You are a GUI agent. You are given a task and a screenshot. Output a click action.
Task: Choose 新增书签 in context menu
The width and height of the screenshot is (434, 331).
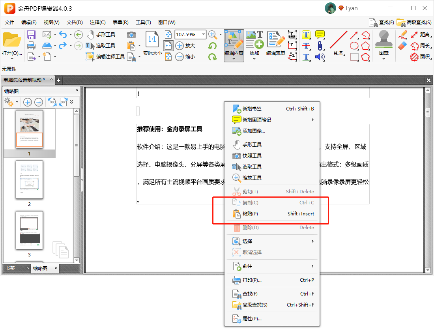tap(273, 109)
